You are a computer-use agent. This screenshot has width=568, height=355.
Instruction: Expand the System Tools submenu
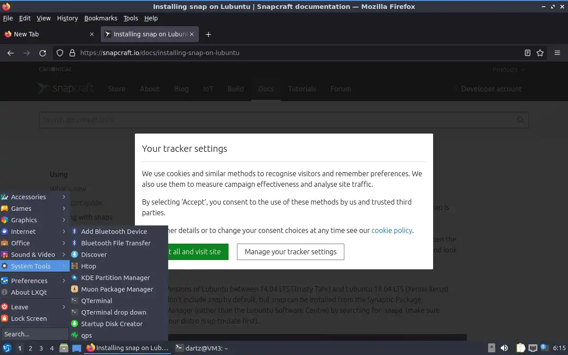[35, 266]
